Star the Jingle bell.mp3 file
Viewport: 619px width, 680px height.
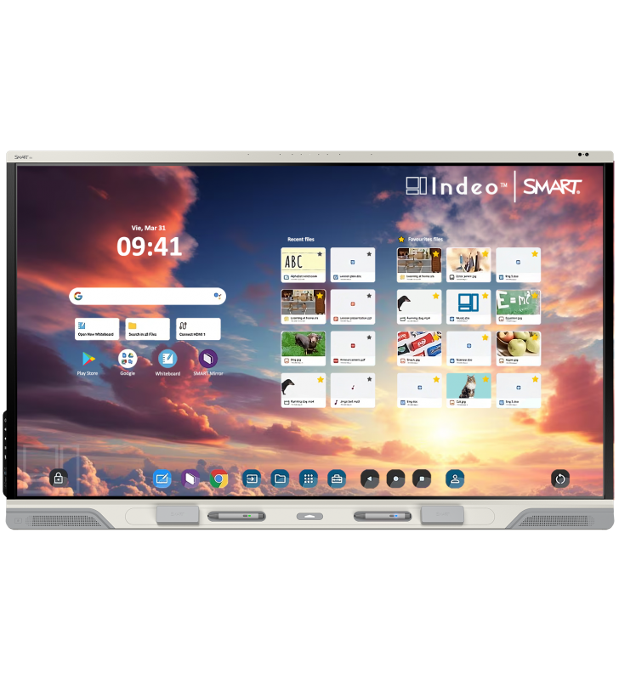tap(369, 379)
